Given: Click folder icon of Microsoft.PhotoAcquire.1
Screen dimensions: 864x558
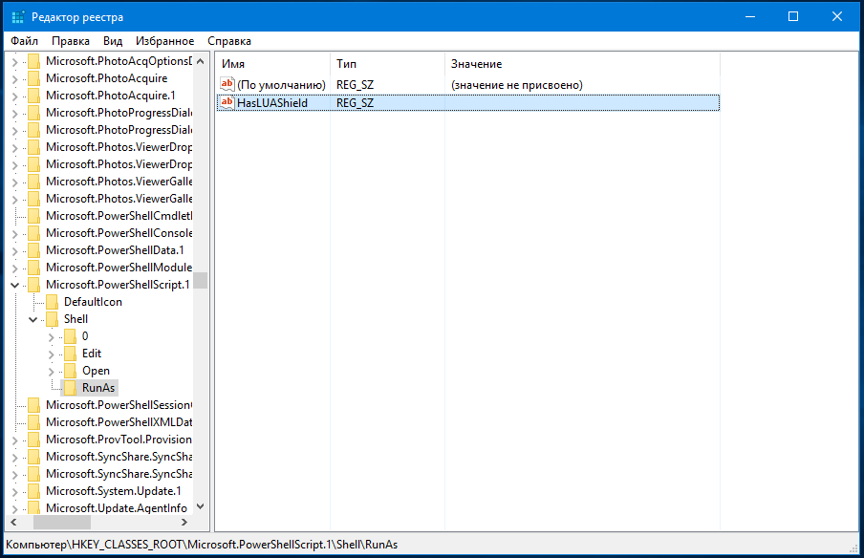Looking at the screenshot, I should (33, 96).
